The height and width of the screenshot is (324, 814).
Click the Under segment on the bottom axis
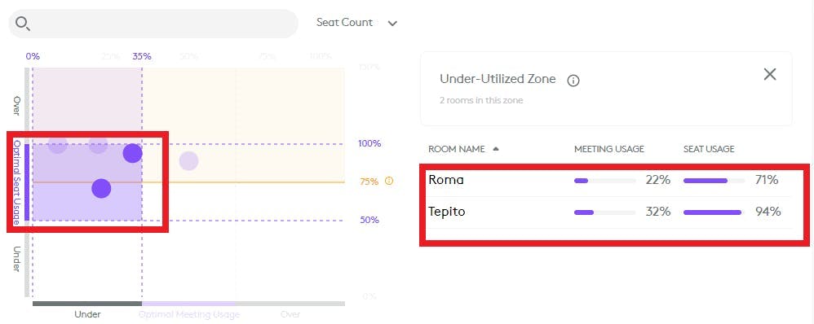coord(87,304)
